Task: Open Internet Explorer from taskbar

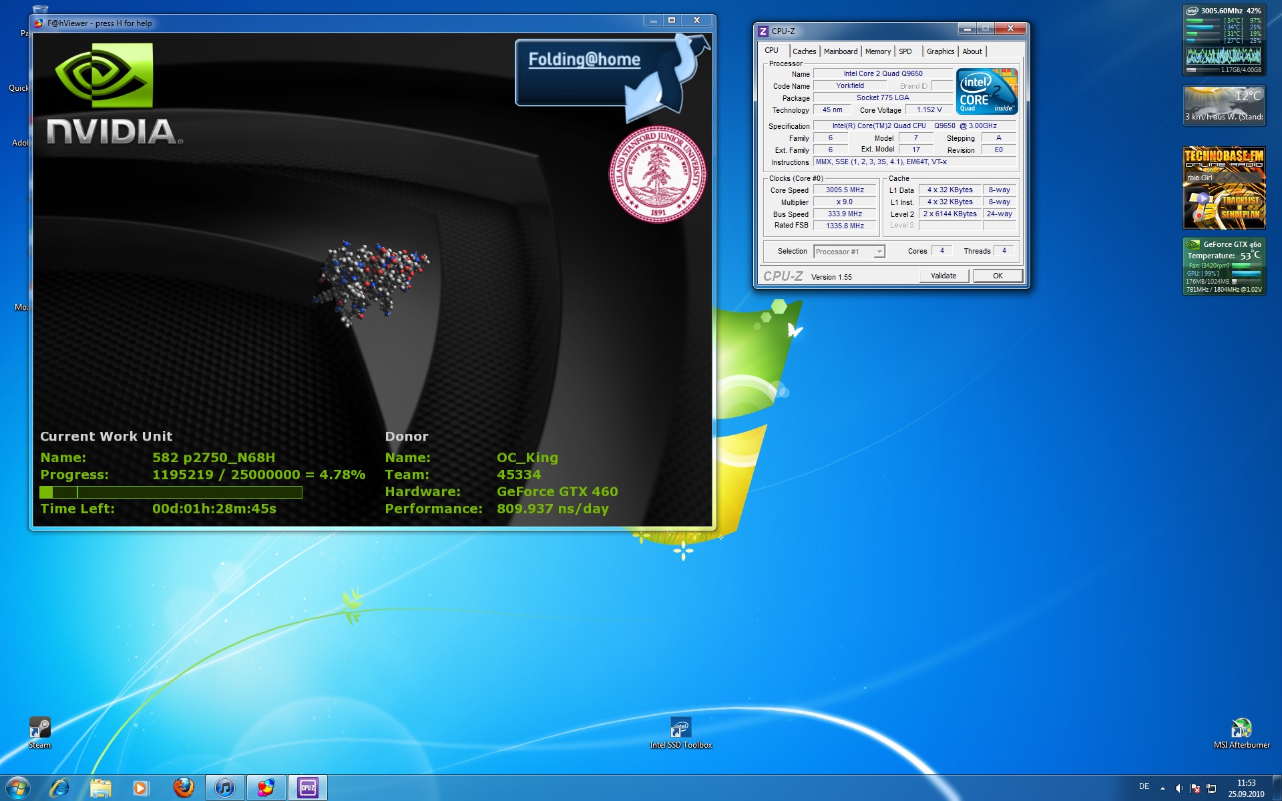Action: 60,788
